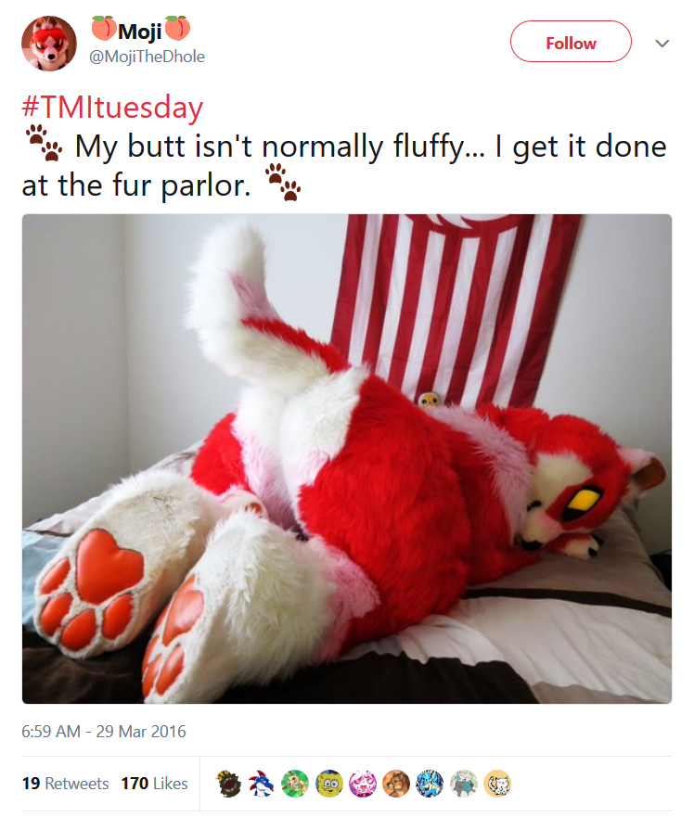This screenshot has width=694, height=817.
Task: Follow the Moji account
Action: (571, 42)
